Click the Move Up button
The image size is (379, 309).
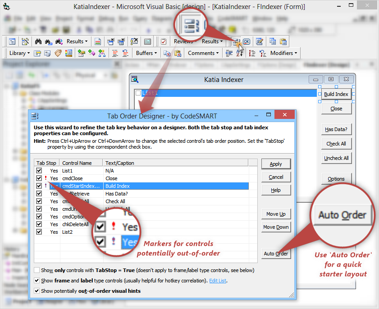click(276, 214)
